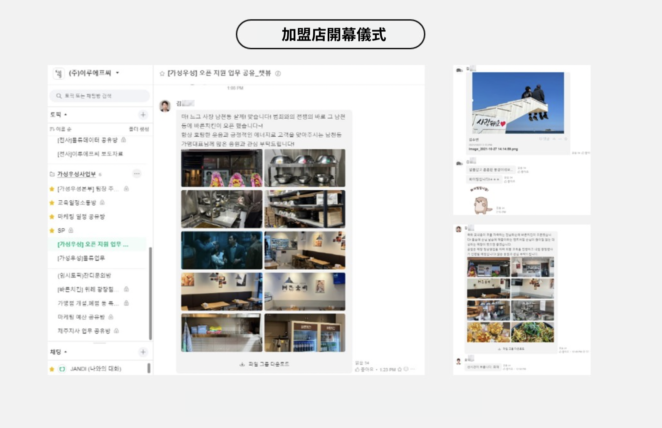The width and height of the screenshot is (662, 428).
Task: Open the 제주지사 업무 공유방 topic
Action: pos(84,331)
